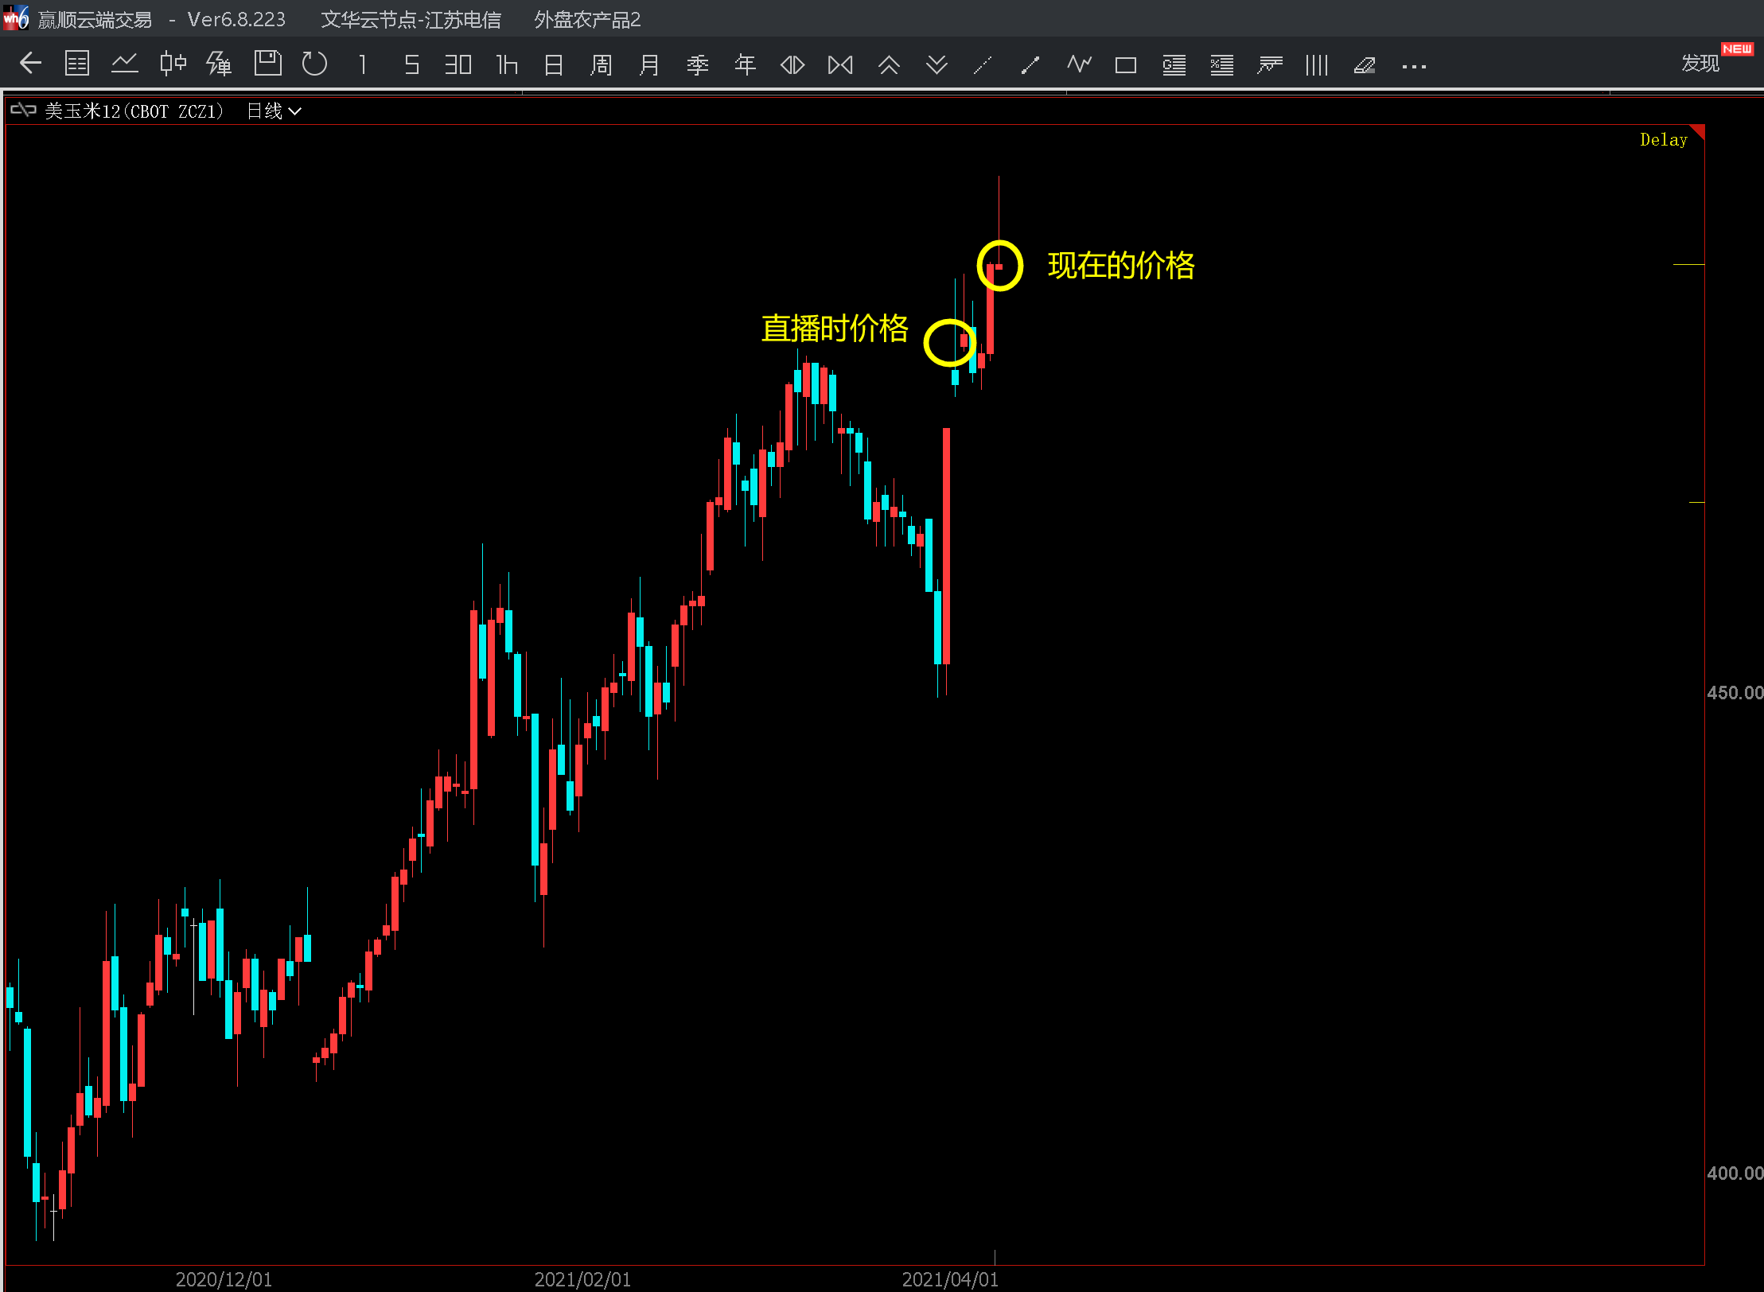
Task: Switch to the intraday line chart icon
Action: (125, 63)
